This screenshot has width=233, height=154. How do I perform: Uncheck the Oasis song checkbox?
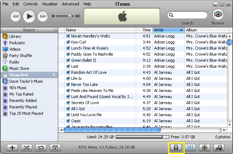point(68,121)
